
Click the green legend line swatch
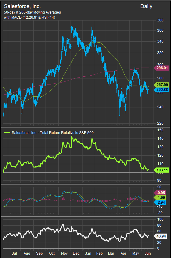(x=7, y=132)
